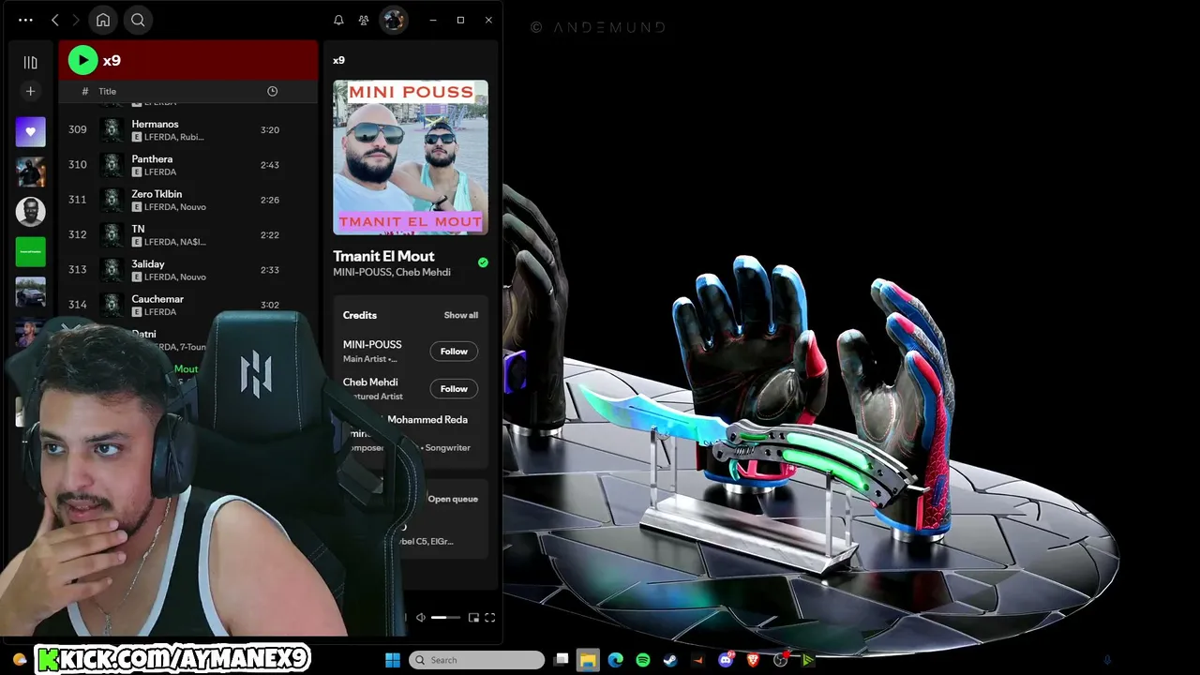
Task: Open the Spotify three-dots menu
Action: (25, 20)
